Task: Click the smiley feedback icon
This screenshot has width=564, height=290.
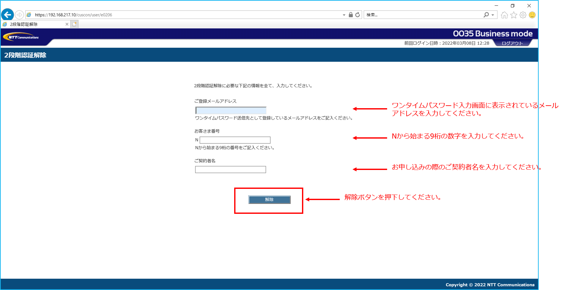Action: click(532, 15)
